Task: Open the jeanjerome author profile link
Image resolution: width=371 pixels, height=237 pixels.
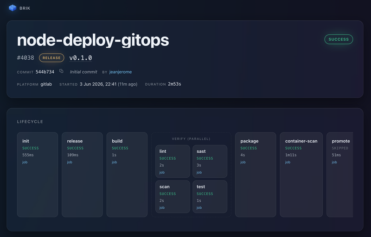Action: (x=121, y=72)
